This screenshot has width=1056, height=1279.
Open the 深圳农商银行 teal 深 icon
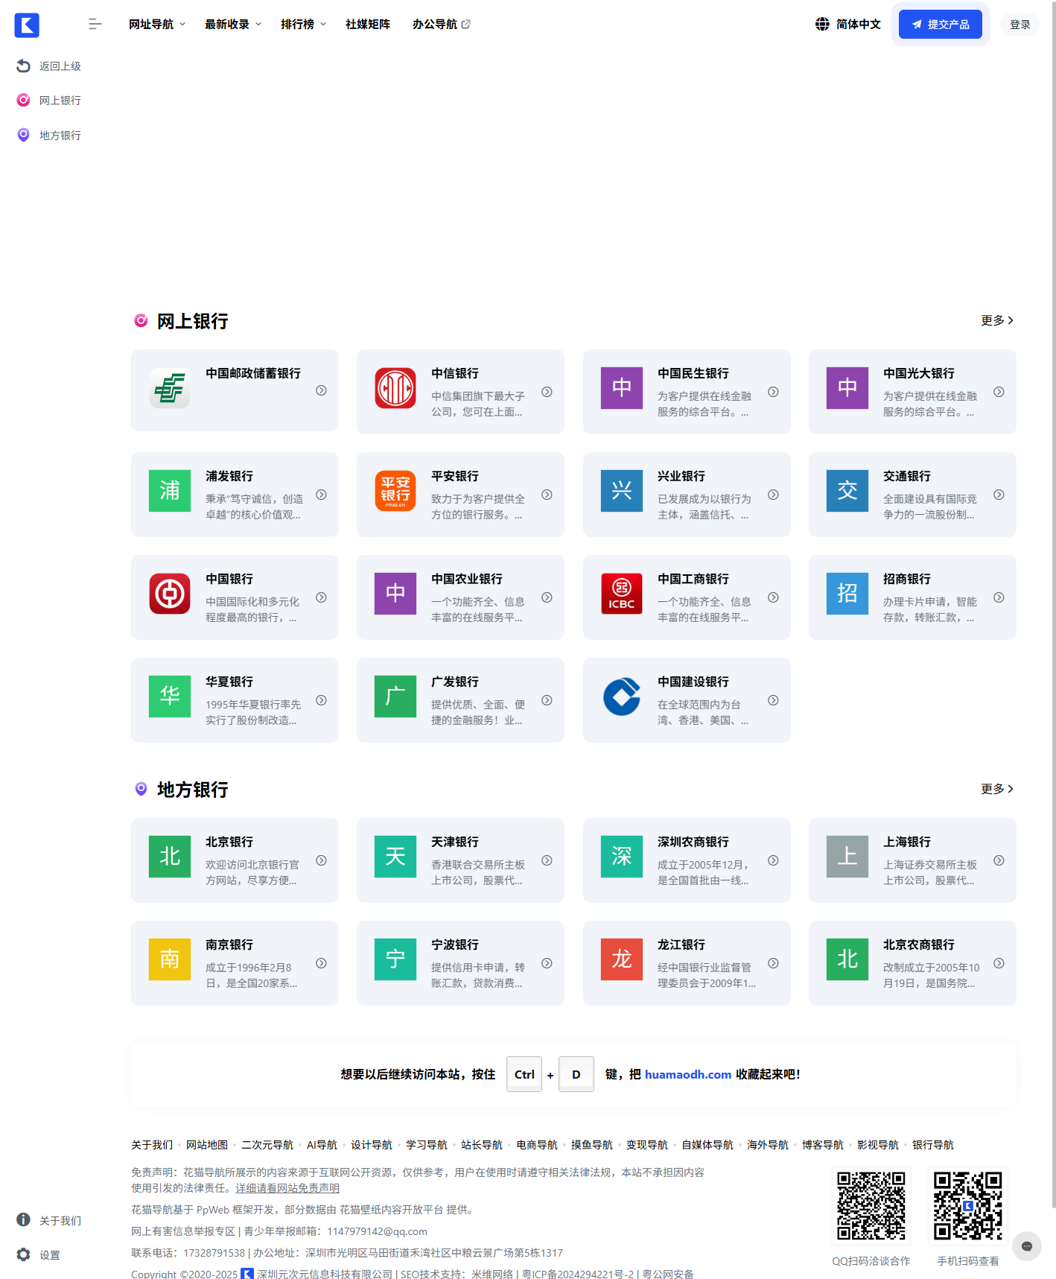(x=622, y=857)
